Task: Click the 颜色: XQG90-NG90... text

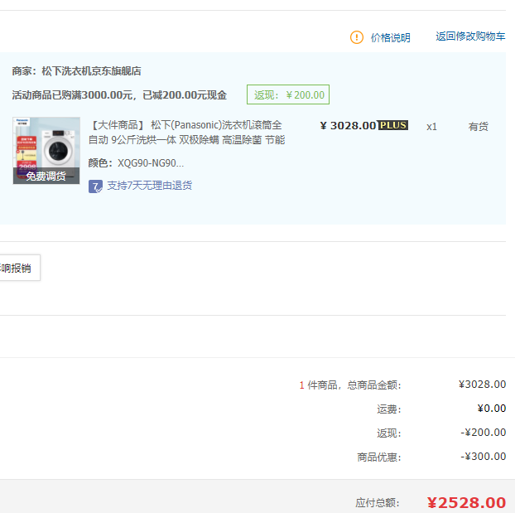Action: (x=136, y=163)
